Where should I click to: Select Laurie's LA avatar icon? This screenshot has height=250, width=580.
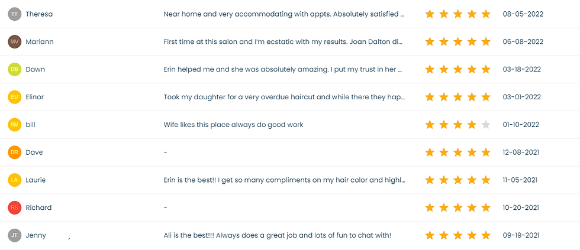click(14, 180)
